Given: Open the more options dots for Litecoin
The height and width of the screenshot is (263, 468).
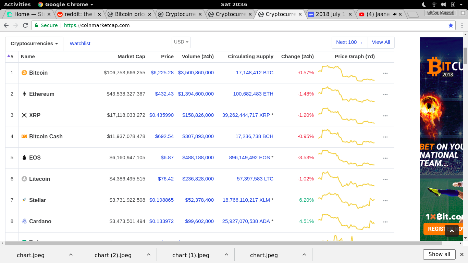Looking at the screenshot, I should tap(385, 179).
